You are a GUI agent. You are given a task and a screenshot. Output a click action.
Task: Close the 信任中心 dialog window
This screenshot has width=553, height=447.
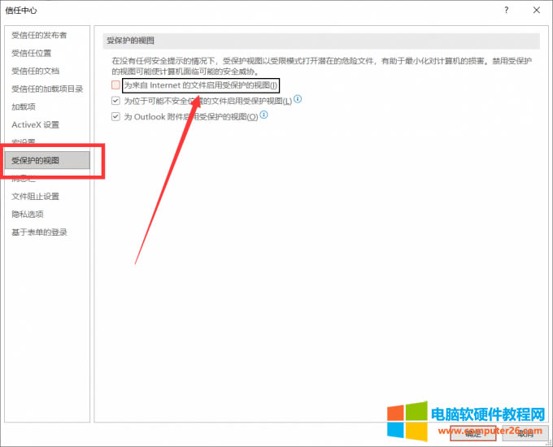click(x=536, y=11)
